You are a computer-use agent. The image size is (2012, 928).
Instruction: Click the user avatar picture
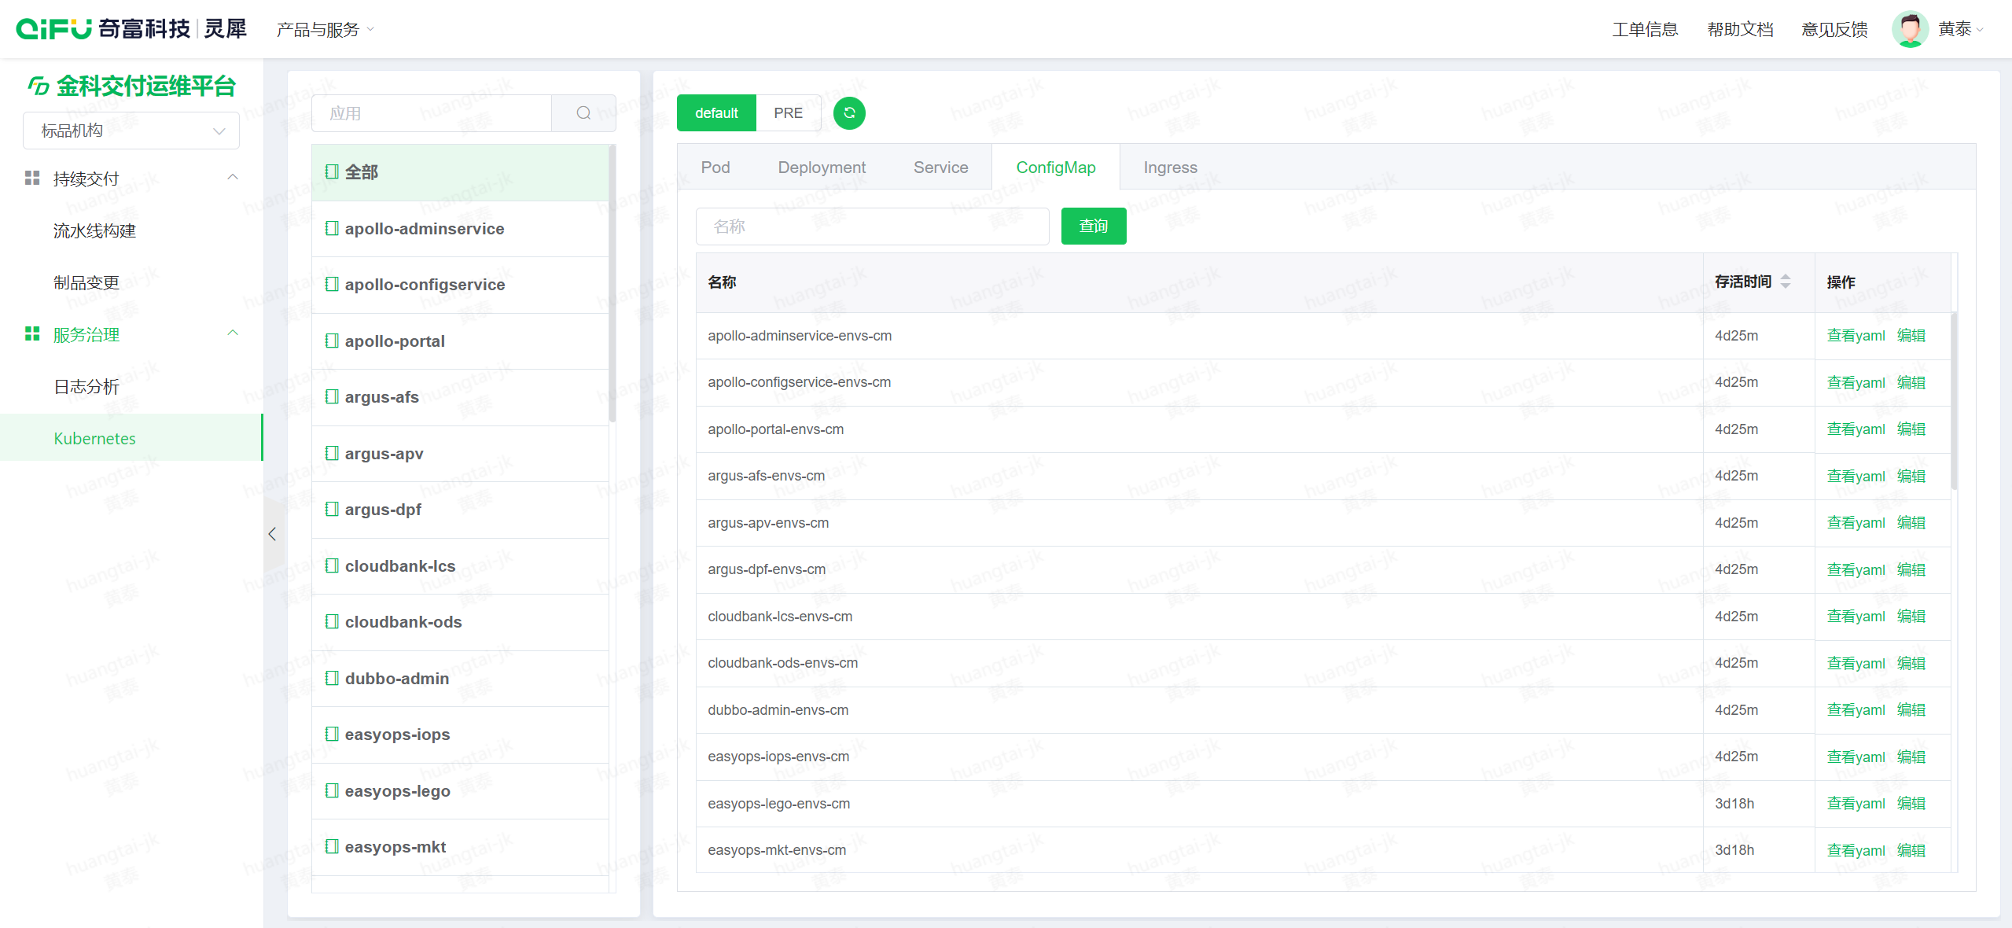[x=1909, y=30]
